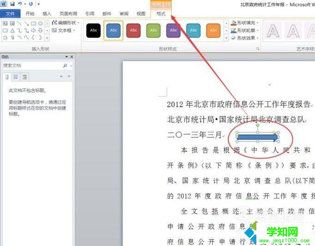The width and height of the screenshot is (315, 246).
Task: Apply the green Abc shape style
Action: pyautogui.click(x=153, y=31)
